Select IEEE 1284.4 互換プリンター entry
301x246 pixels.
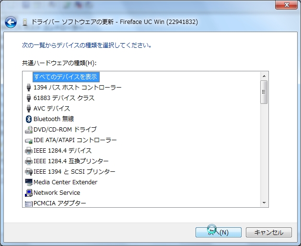(71, 161)
